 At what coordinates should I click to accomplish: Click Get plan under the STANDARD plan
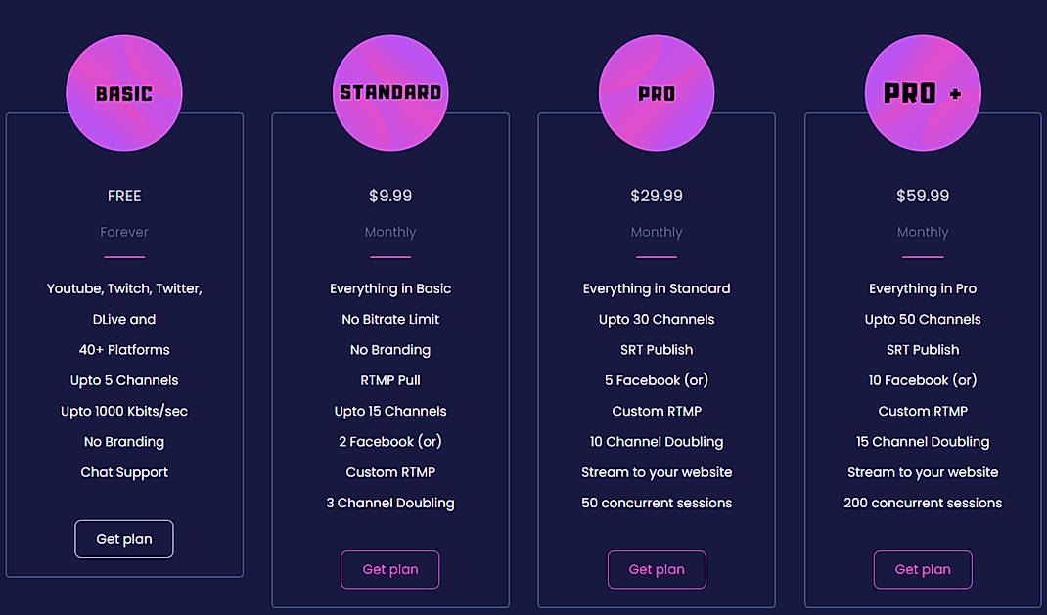tap(390, 570)
